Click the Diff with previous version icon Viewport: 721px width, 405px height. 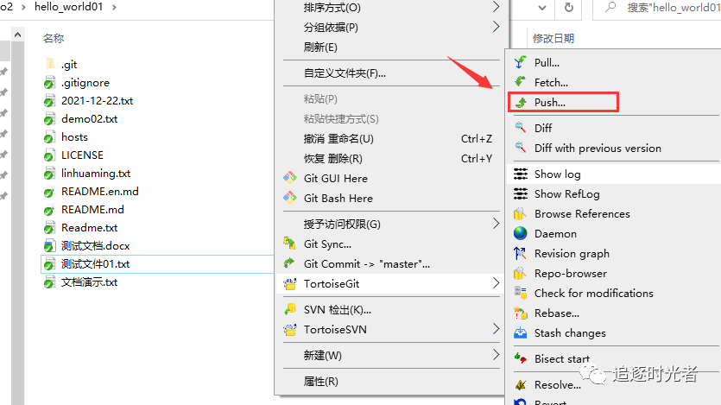[x=521, y=148]
